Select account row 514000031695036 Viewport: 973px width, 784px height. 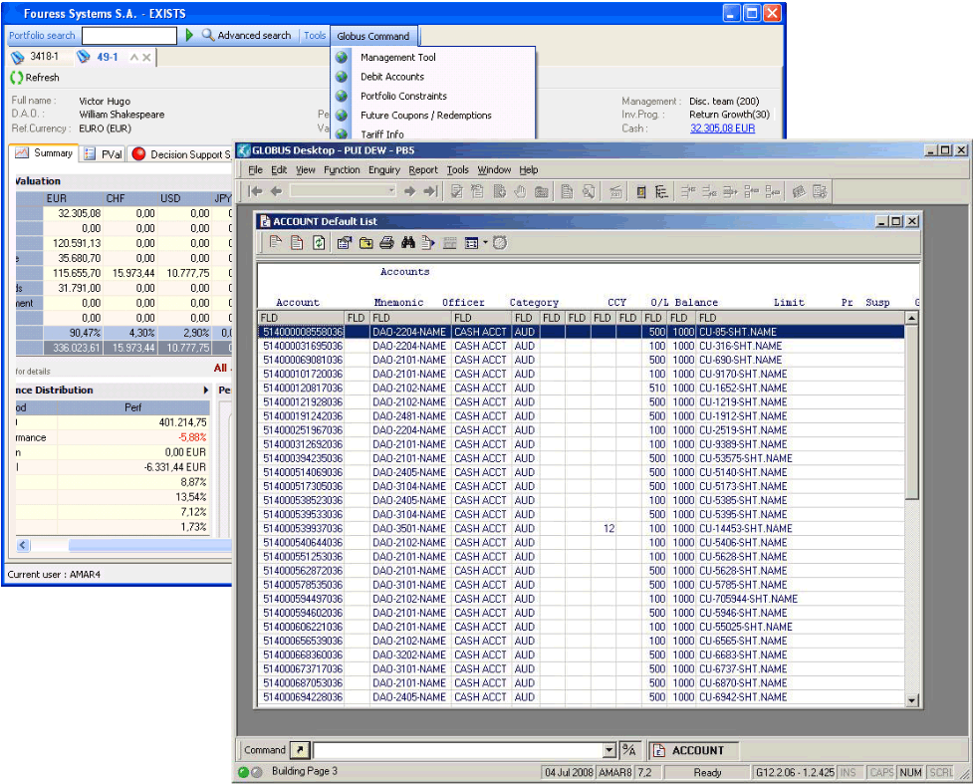coord(581,346)
